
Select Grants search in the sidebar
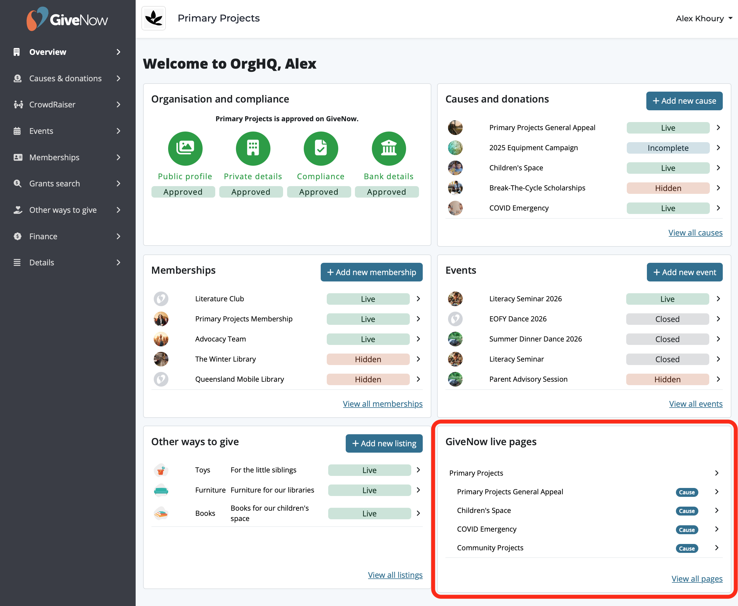55,183
